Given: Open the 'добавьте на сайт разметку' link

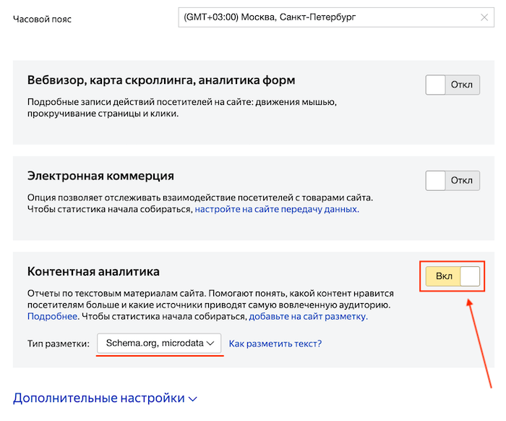Looking at the screenshot, I should [x=308, y=317].
